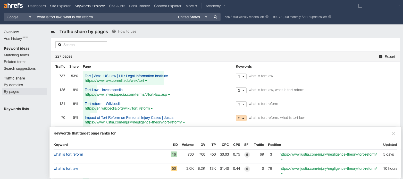Open help tooltip beside weekly reports counter
The width and height of the screenshot is (403, 179).
point(267,17)
